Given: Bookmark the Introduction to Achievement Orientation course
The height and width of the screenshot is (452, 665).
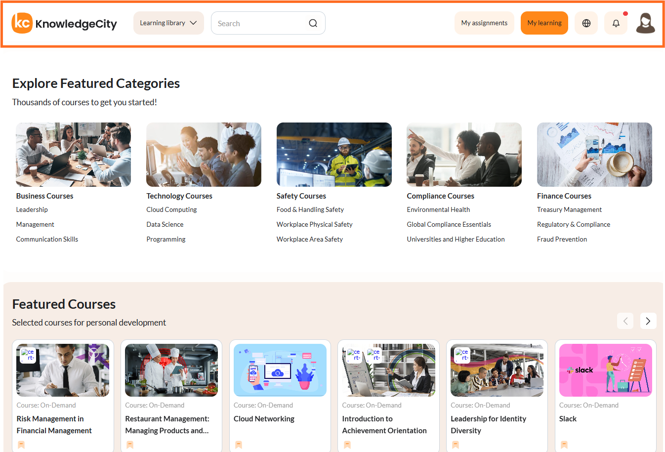Looking at the screenshot, I should [x=347, y=445].
